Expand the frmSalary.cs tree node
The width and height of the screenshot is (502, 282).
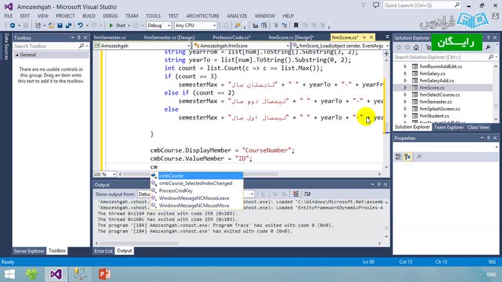click(405, 73)
